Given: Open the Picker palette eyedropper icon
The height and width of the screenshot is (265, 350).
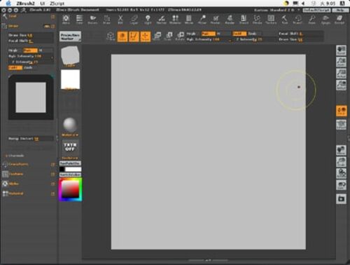Looking at the screenshot, I should click(x=202, y=20).
